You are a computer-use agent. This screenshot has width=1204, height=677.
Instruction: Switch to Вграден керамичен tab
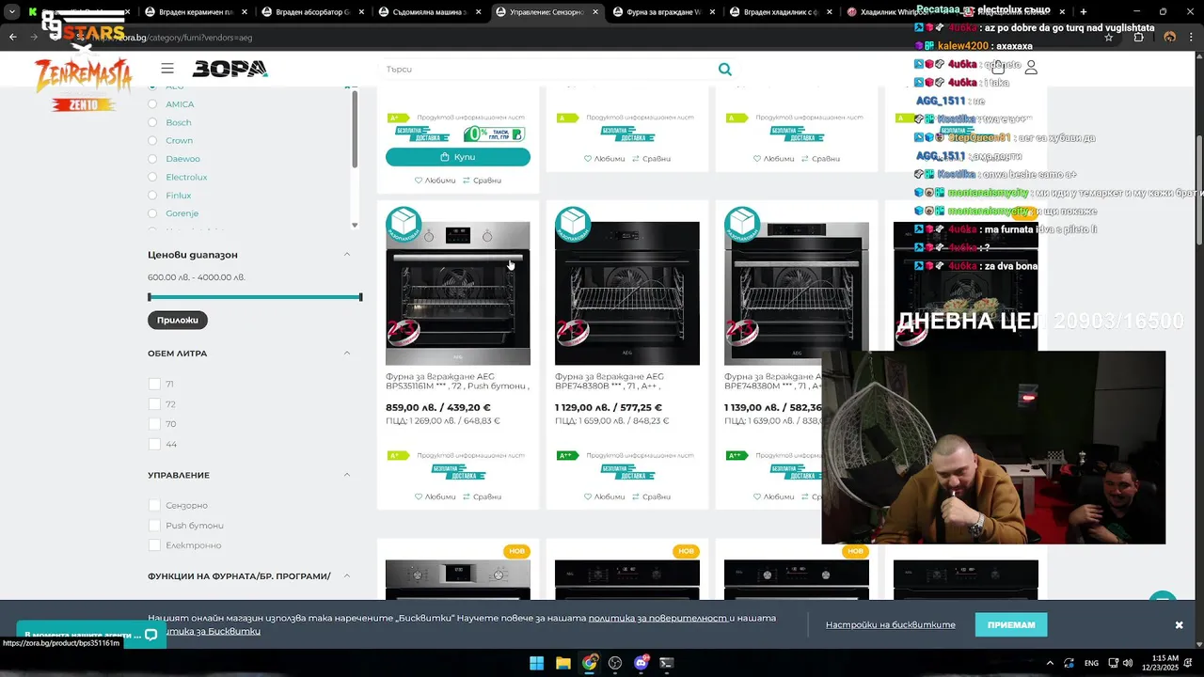(195, 12)
